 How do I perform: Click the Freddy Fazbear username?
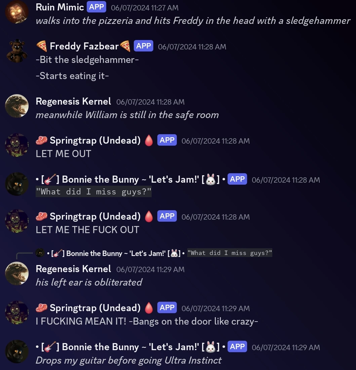pos(84,46)
